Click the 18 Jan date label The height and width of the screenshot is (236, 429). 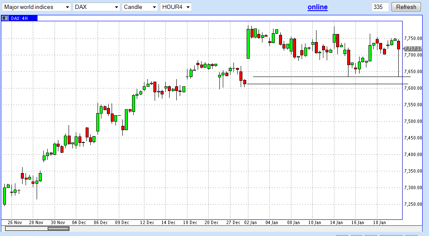pyautogui.click(x=379, y=222)
